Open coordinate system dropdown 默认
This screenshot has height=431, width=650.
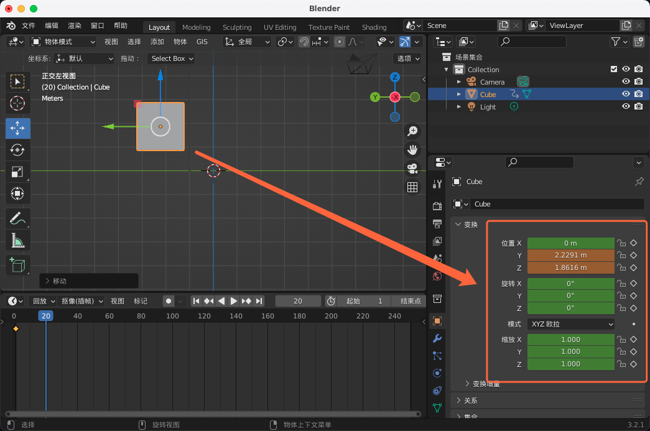84,58
